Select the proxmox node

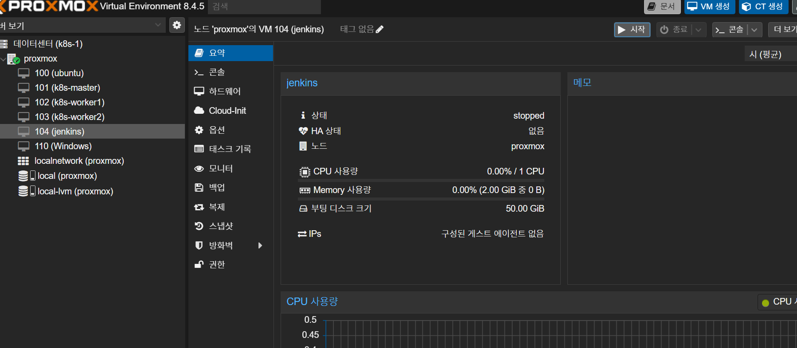pyautogui.click(x=40, y=59)
